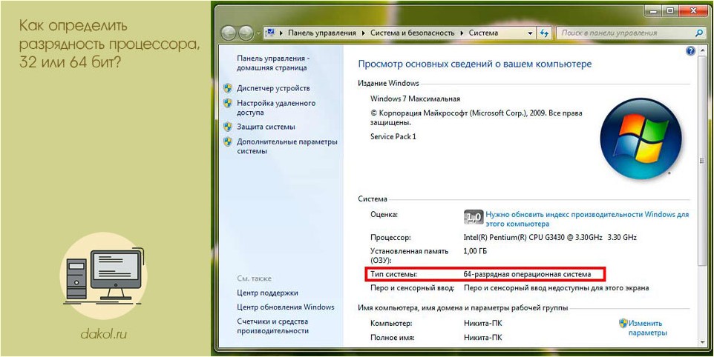This screenshot has height=357, width=714.
Task: Click the refresh button in address bar
Action: click(544, 33)
